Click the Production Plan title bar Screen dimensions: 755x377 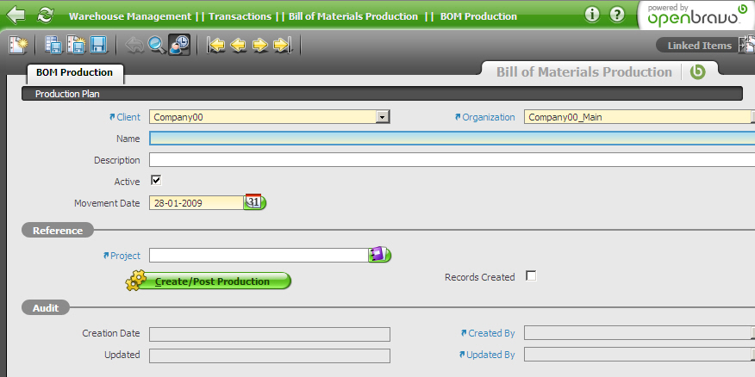382,94
